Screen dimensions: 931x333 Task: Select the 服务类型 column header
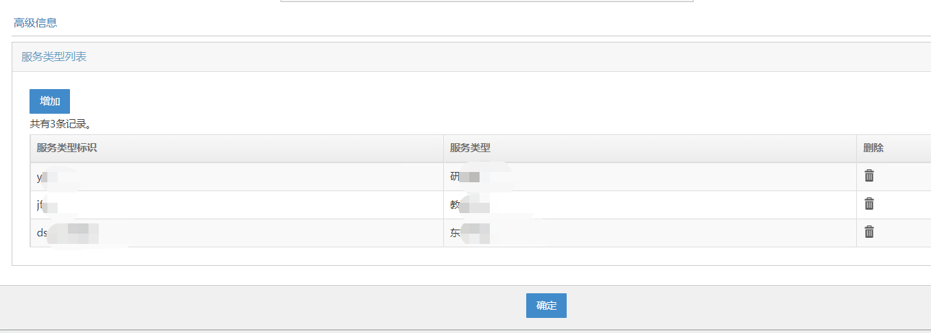(470, 148)
